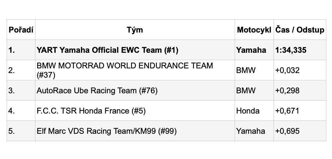Select the position 5. cell
Screen dimensions: 332x159
21,131
